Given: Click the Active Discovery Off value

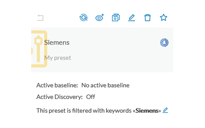Looking at the screenshot, I should tap(91, 97).
